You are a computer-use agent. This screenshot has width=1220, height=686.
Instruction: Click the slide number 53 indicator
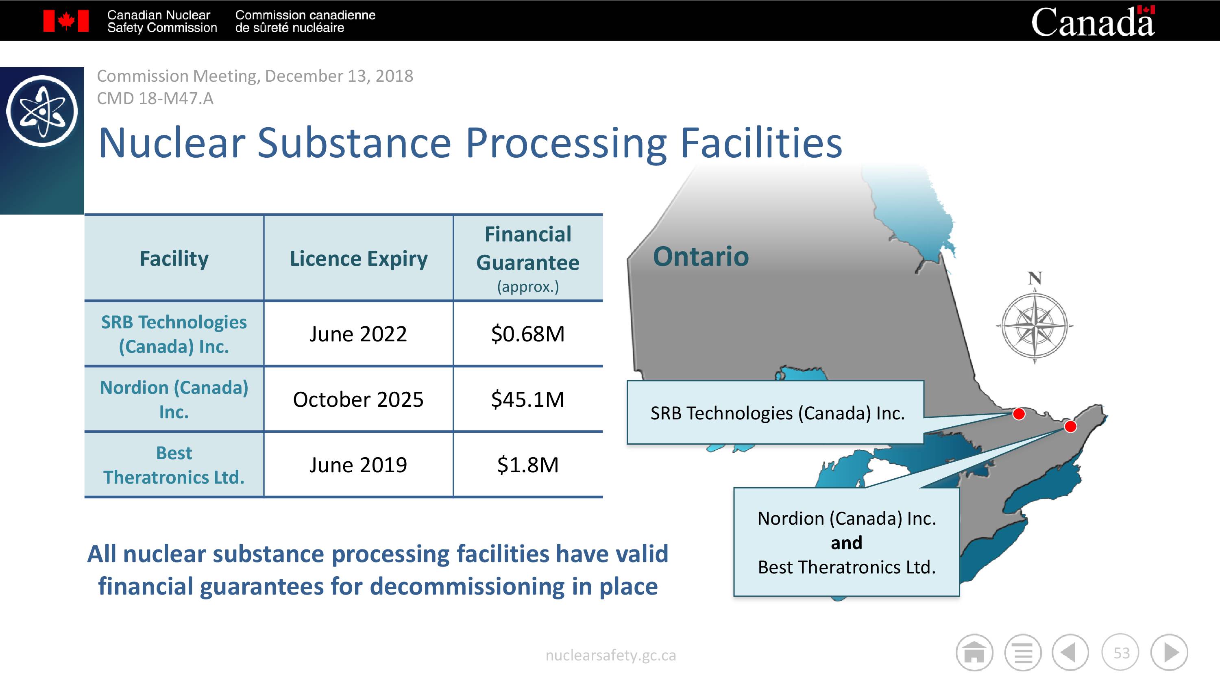1120,653
